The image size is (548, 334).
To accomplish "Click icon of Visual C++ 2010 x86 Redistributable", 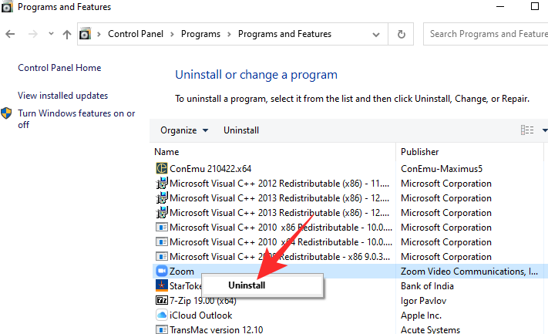I will [x=161, y=228].
